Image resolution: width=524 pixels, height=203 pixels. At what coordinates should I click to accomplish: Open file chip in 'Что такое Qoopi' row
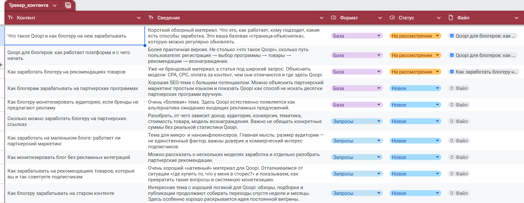pos(483,36)
